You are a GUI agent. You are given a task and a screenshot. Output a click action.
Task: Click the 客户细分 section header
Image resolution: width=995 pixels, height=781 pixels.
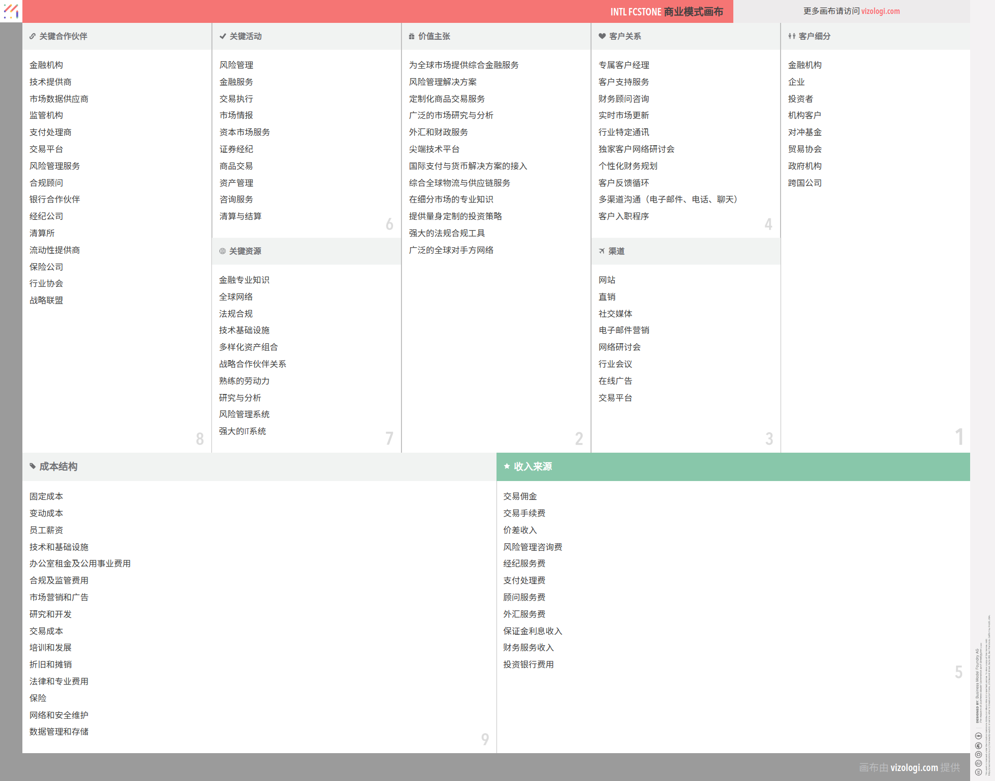click(814, 36)
